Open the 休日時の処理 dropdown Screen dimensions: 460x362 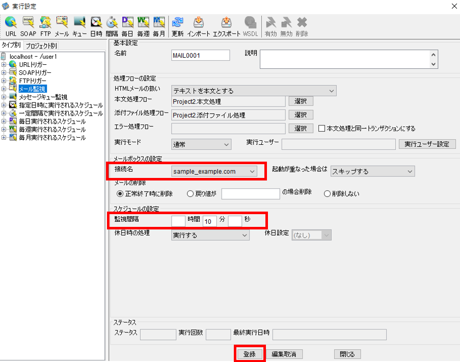210,235
